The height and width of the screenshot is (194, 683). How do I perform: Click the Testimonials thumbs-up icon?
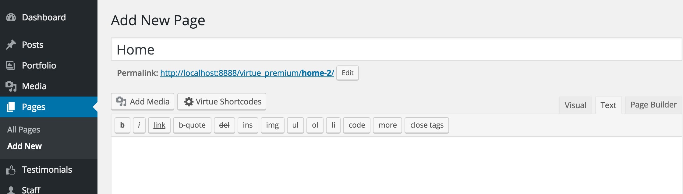11,170
